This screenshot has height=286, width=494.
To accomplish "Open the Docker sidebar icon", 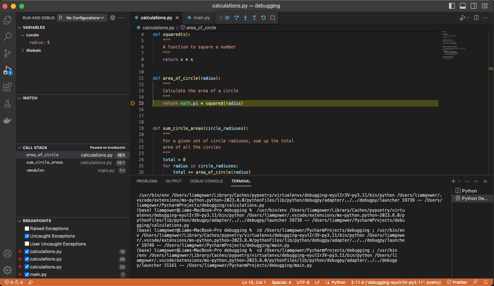I will point(8,120).
